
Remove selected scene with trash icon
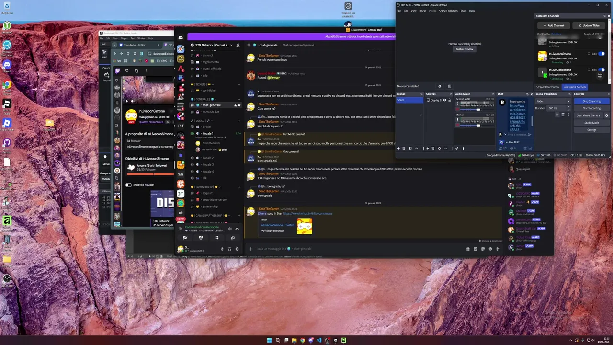point(404,148)
